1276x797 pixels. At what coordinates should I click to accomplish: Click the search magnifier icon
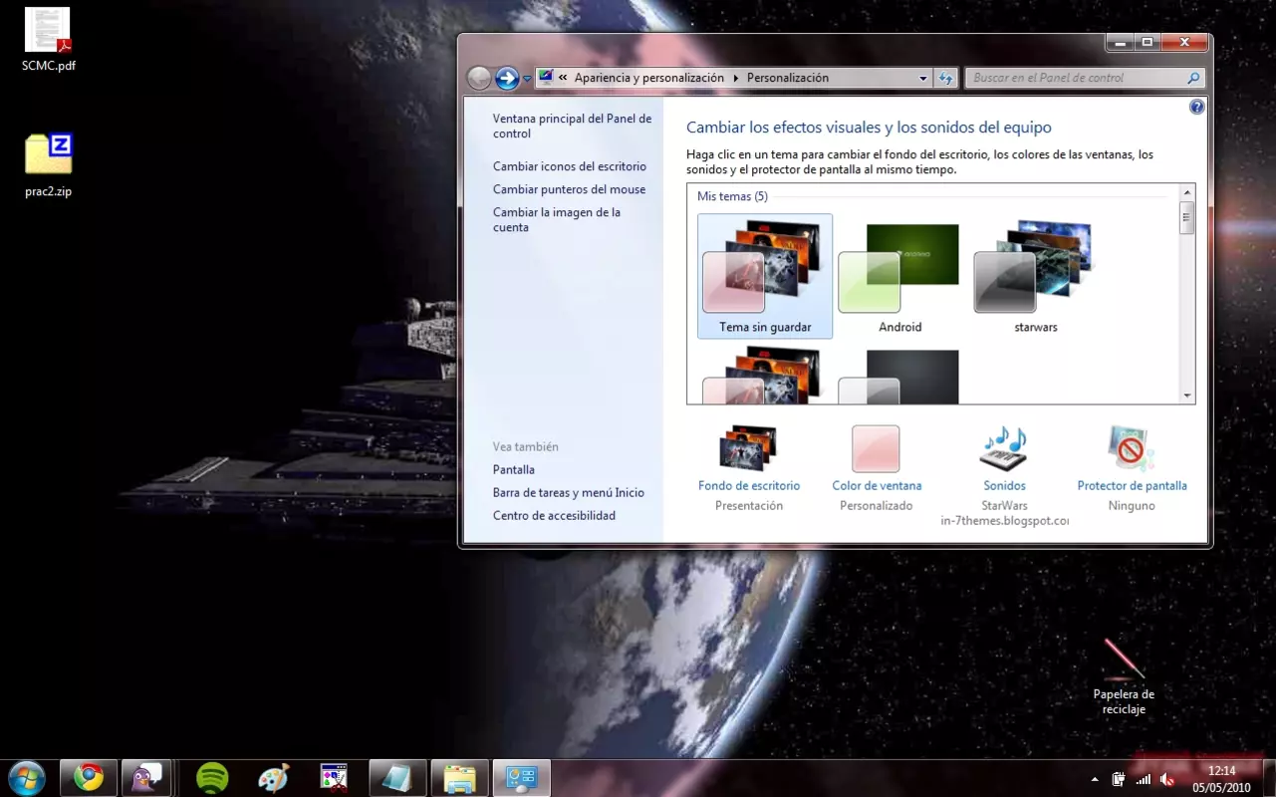click(x=1193, y=78)
